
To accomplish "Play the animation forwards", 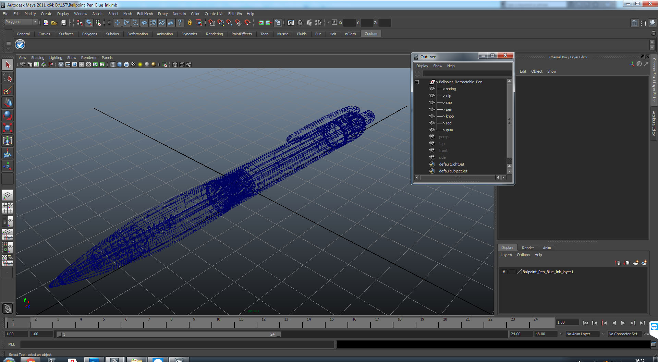I will tap(623, 323).
